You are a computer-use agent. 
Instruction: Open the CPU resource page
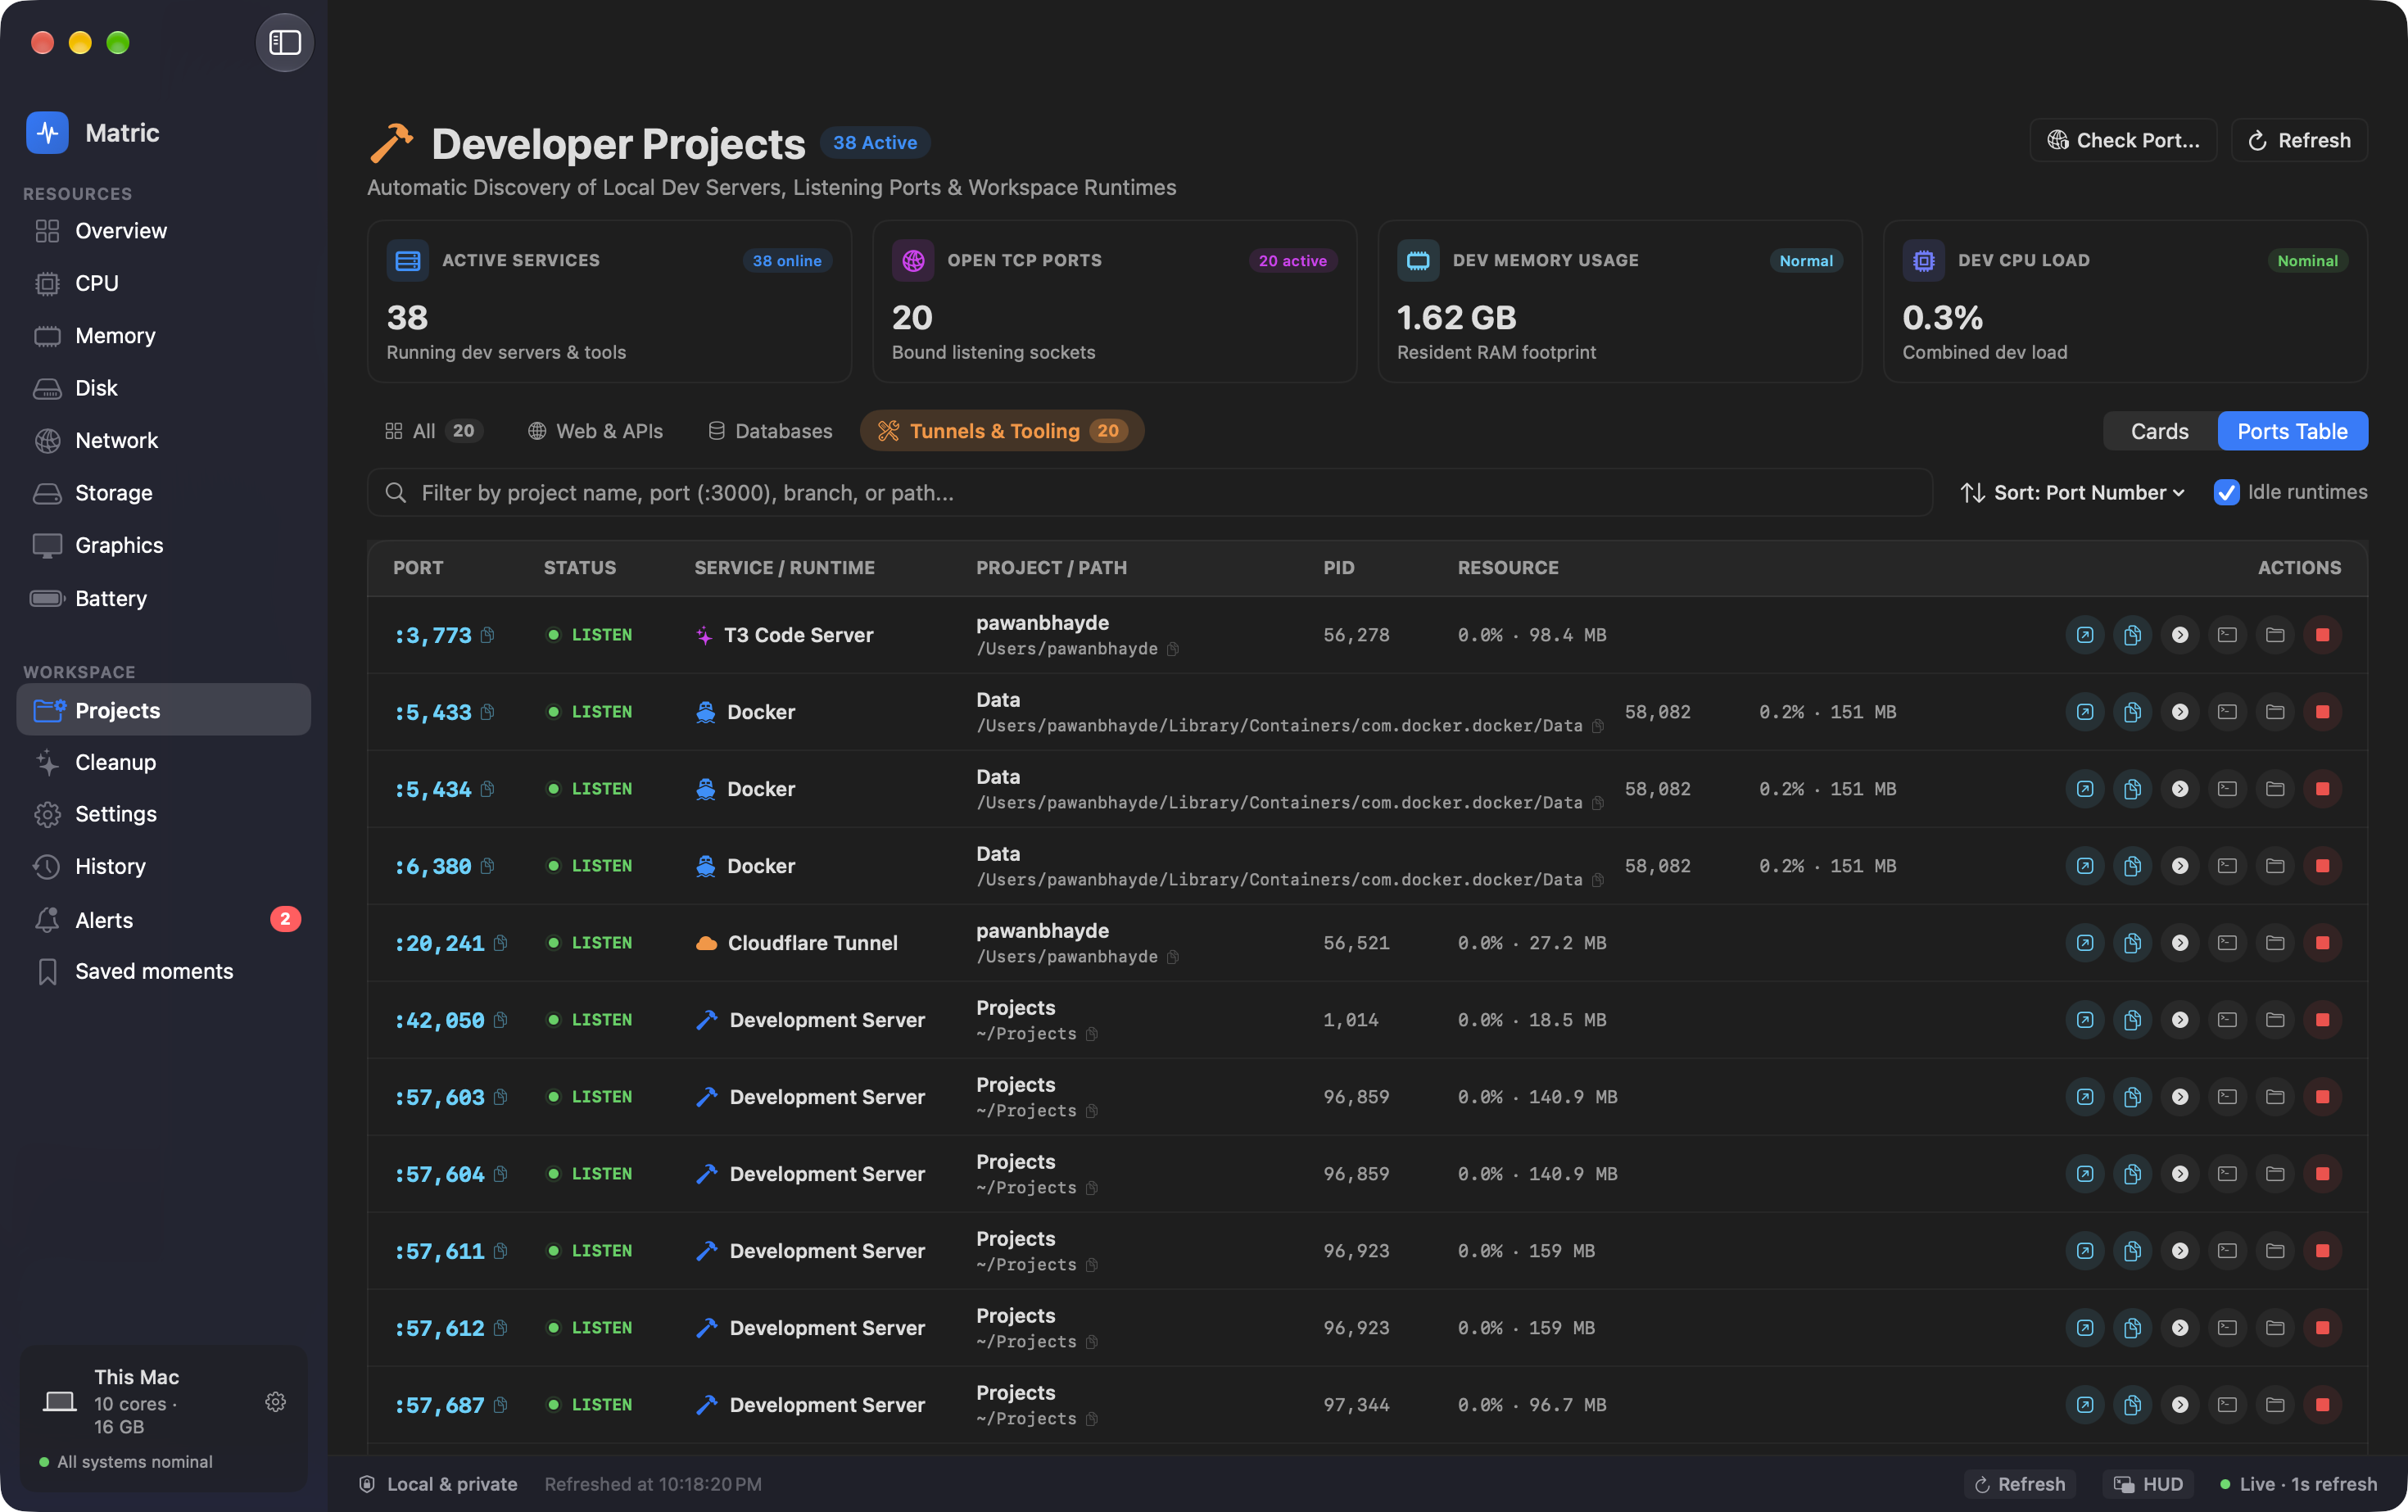tap(164, 283)
